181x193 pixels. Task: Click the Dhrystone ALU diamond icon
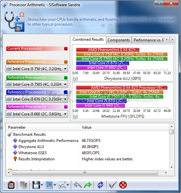click(x=15, y=146)
